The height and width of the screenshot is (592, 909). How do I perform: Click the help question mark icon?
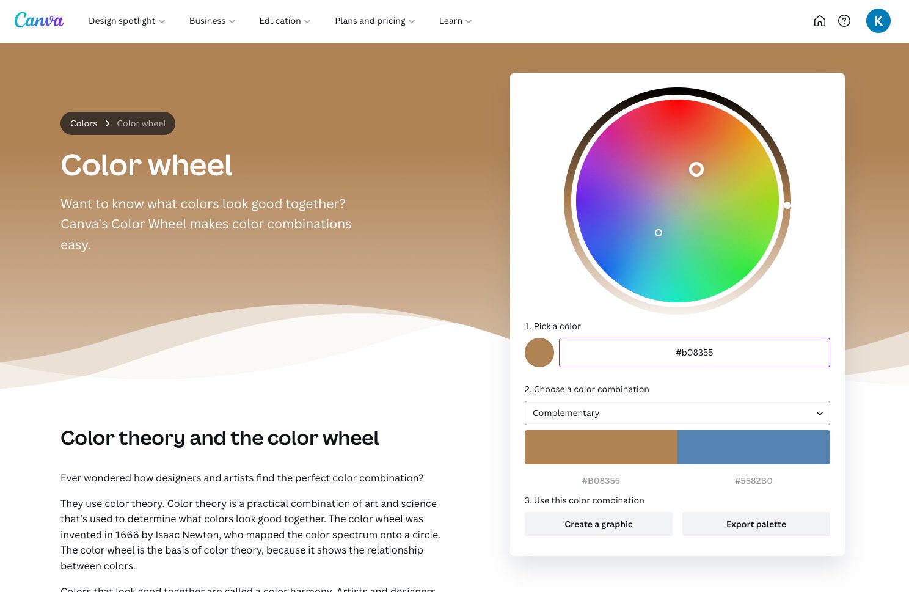(x=844, y=21)
